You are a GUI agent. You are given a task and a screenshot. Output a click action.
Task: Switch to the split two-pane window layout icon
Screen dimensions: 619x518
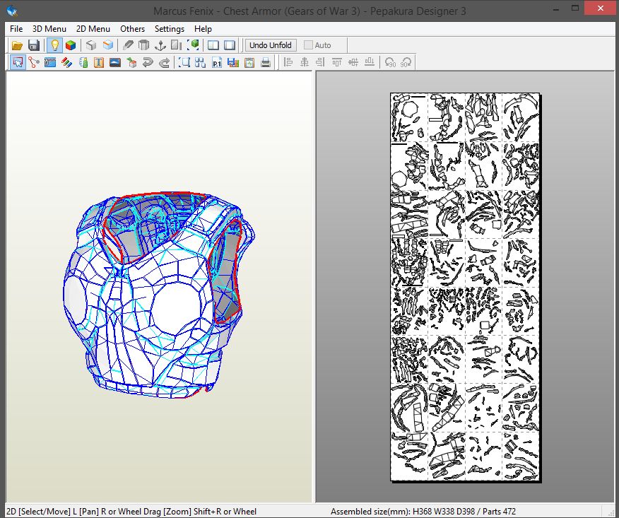pos(213,45)
